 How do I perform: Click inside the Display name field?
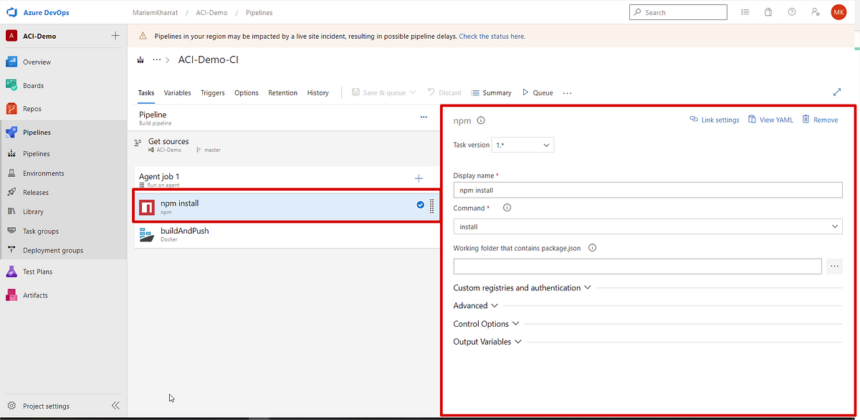tap(646, 189)
